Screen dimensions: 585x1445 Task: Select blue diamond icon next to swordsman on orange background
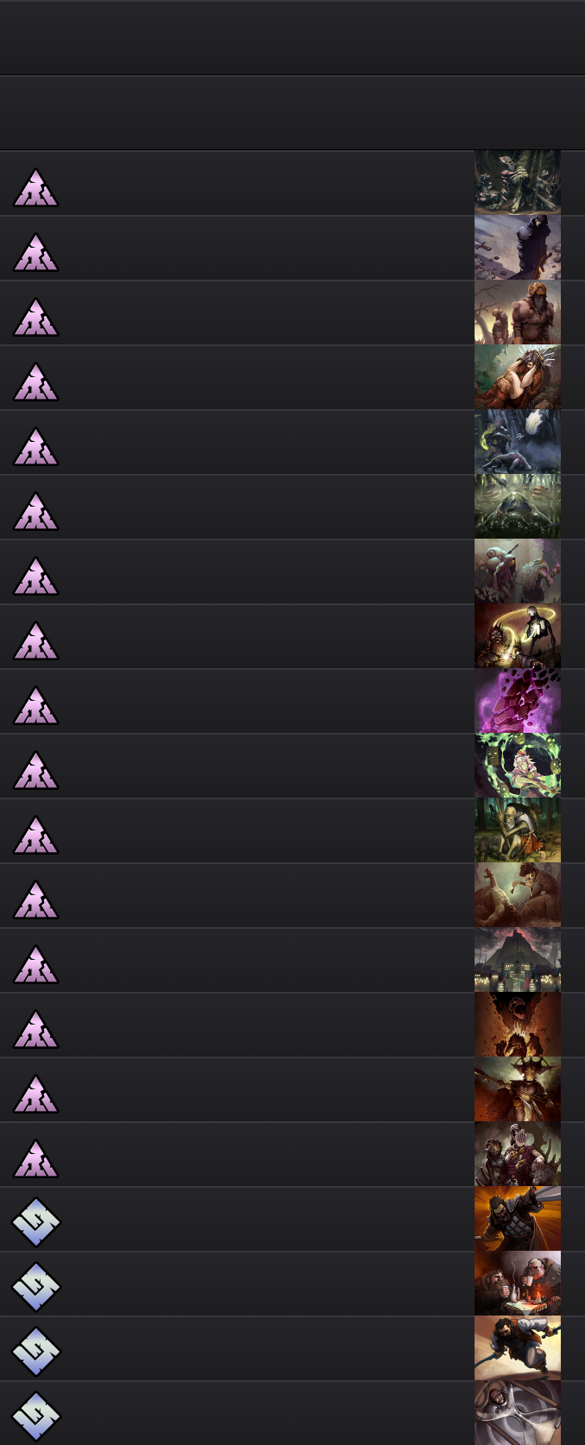[36, 1221]
